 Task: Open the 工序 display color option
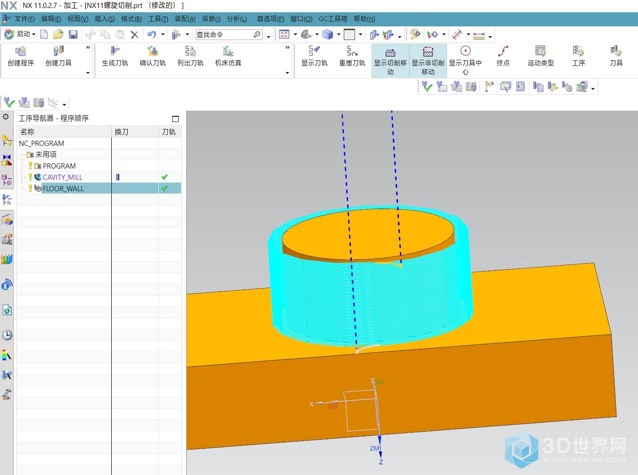point(579,56)
